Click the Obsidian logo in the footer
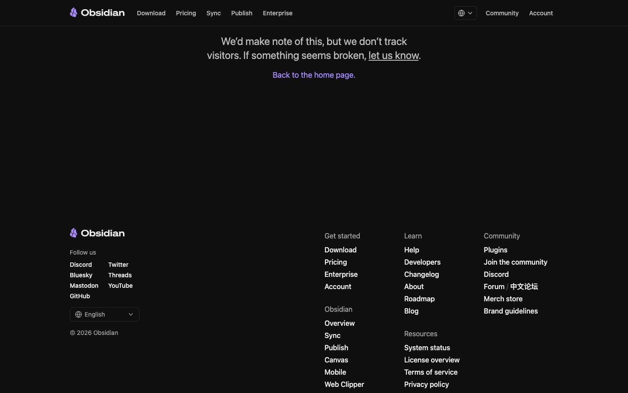Screen dimensions: 628x393 pos(97,233)
